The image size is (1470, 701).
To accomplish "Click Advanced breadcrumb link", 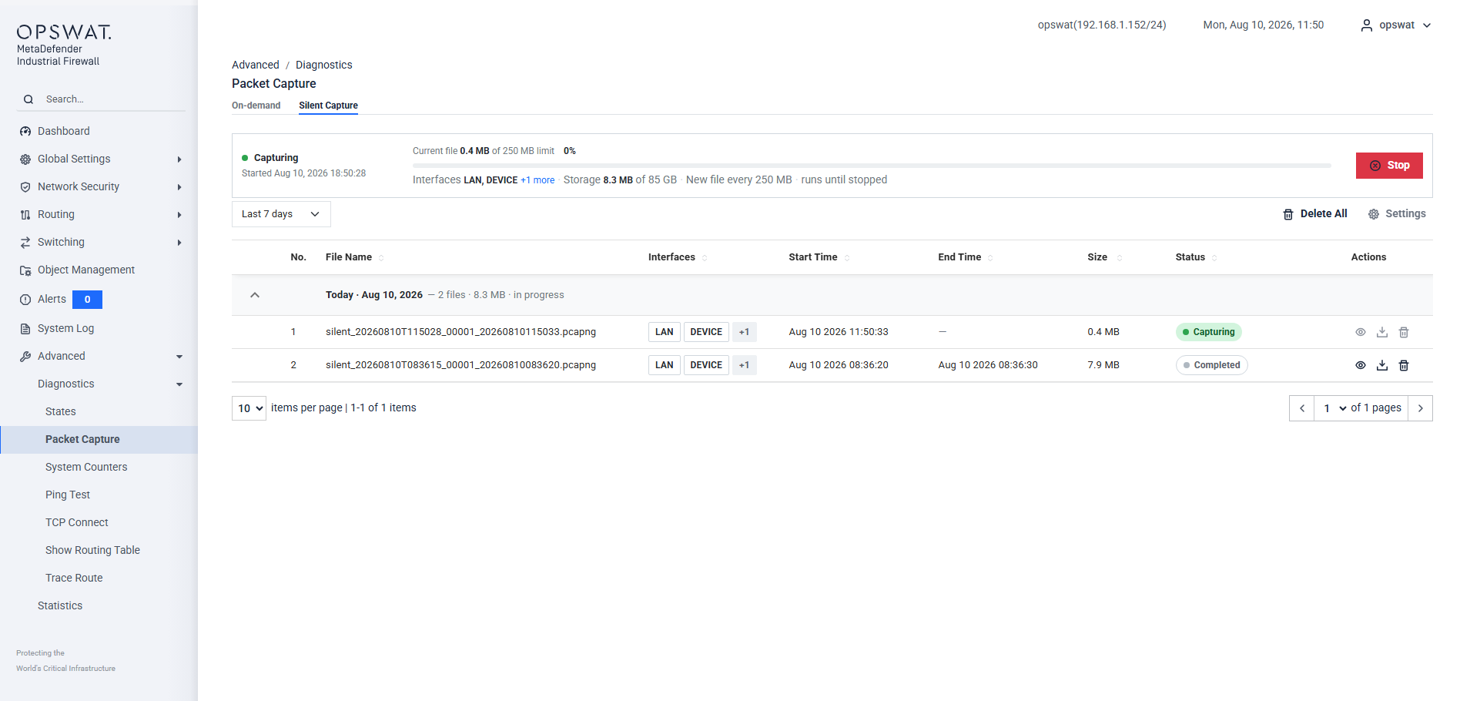I will pos(256,65).
